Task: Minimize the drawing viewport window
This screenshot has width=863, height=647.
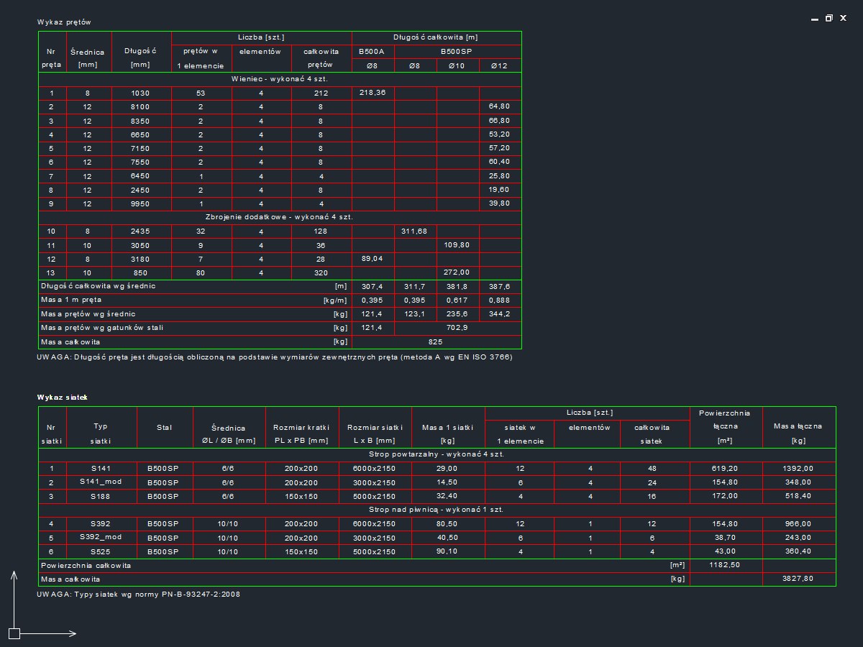Action: pyautogui.click(x=815, y=19)
